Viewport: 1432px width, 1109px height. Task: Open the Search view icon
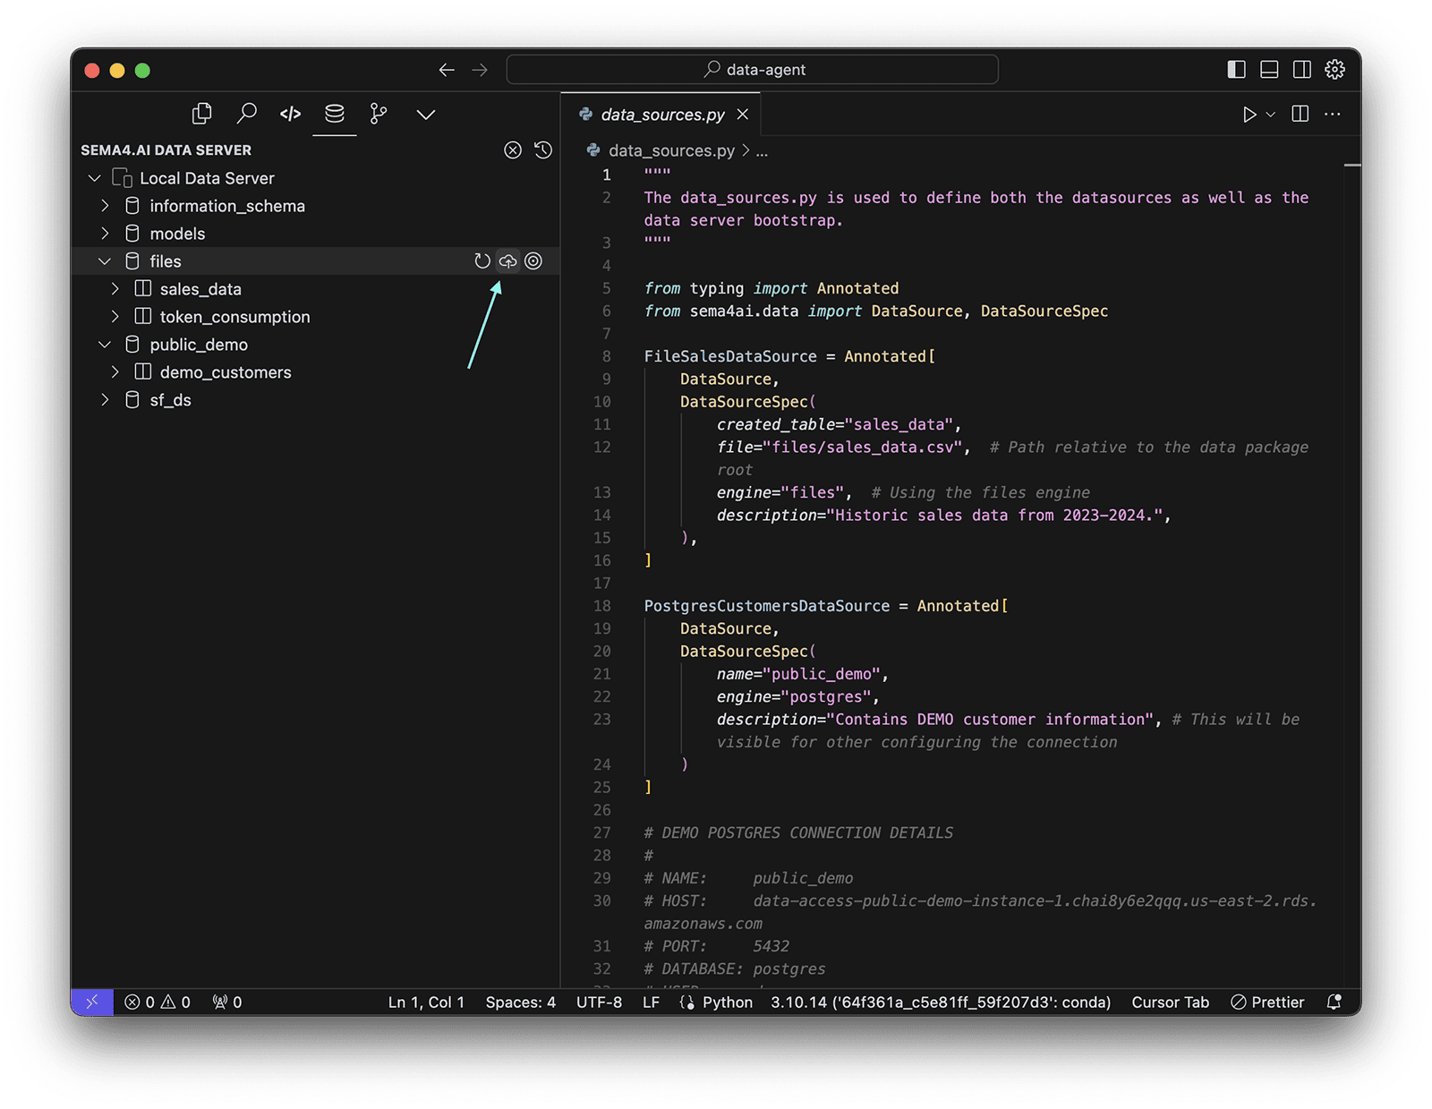pyautogui.click(x=246, y=114)
